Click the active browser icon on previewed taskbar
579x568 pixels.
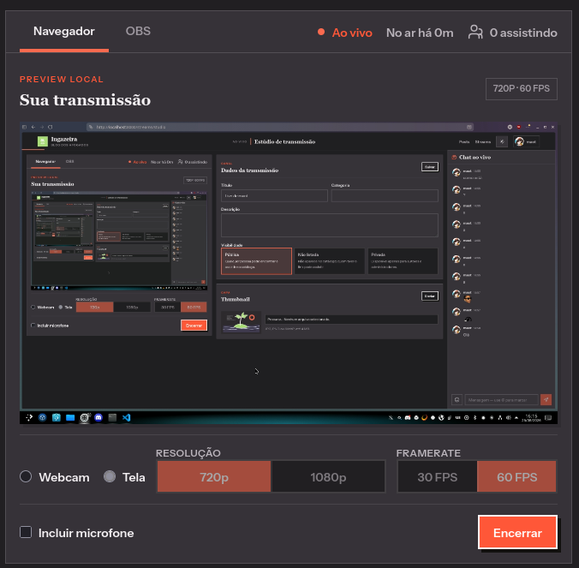85,417
